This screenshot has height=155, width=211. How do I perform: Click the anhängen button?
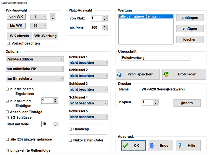(190, 18)
